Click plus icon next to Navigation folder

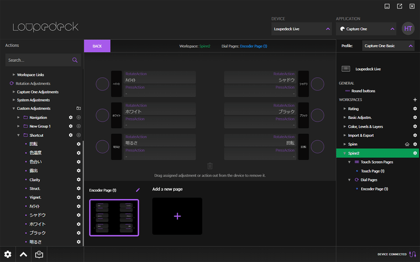(79, 117)
